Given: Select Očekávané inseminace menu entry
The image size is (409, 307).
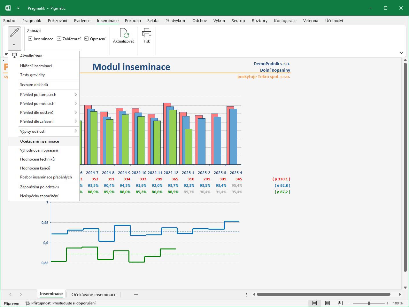Looking at the screenshot, I should point(44,141).
